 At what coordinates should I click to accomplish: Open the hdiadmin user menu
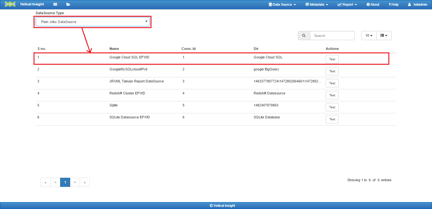coord(417,4)
